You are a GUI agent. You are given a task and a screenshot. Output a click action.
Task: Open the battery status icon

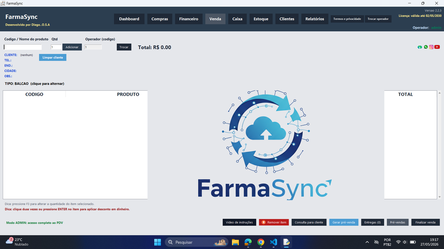tap(413, 242)
